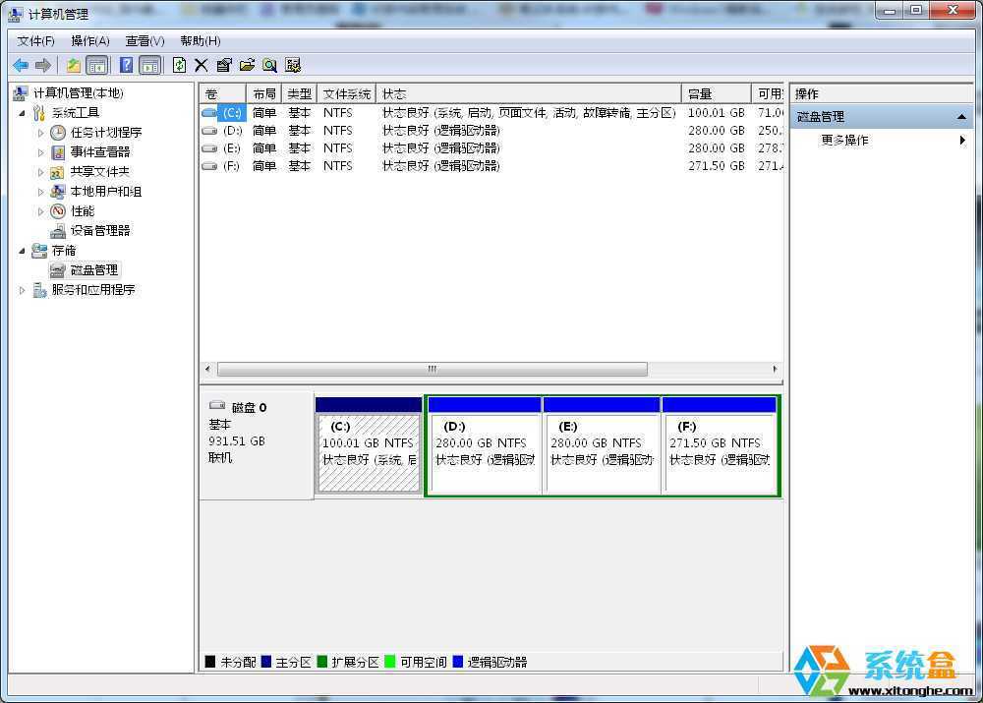Expand the 本地用户和组 node arrow
The width and height of the screenshot is (983, 703).
pos(40,192)
